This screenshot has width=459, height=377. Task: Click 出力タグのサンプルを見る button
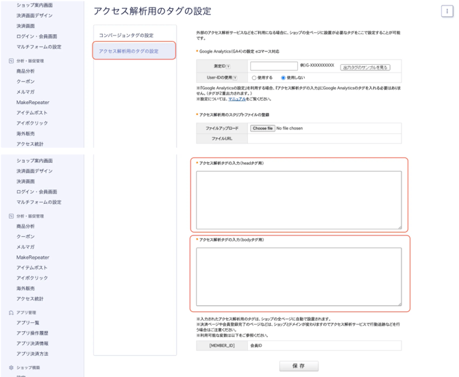[365, 68]
